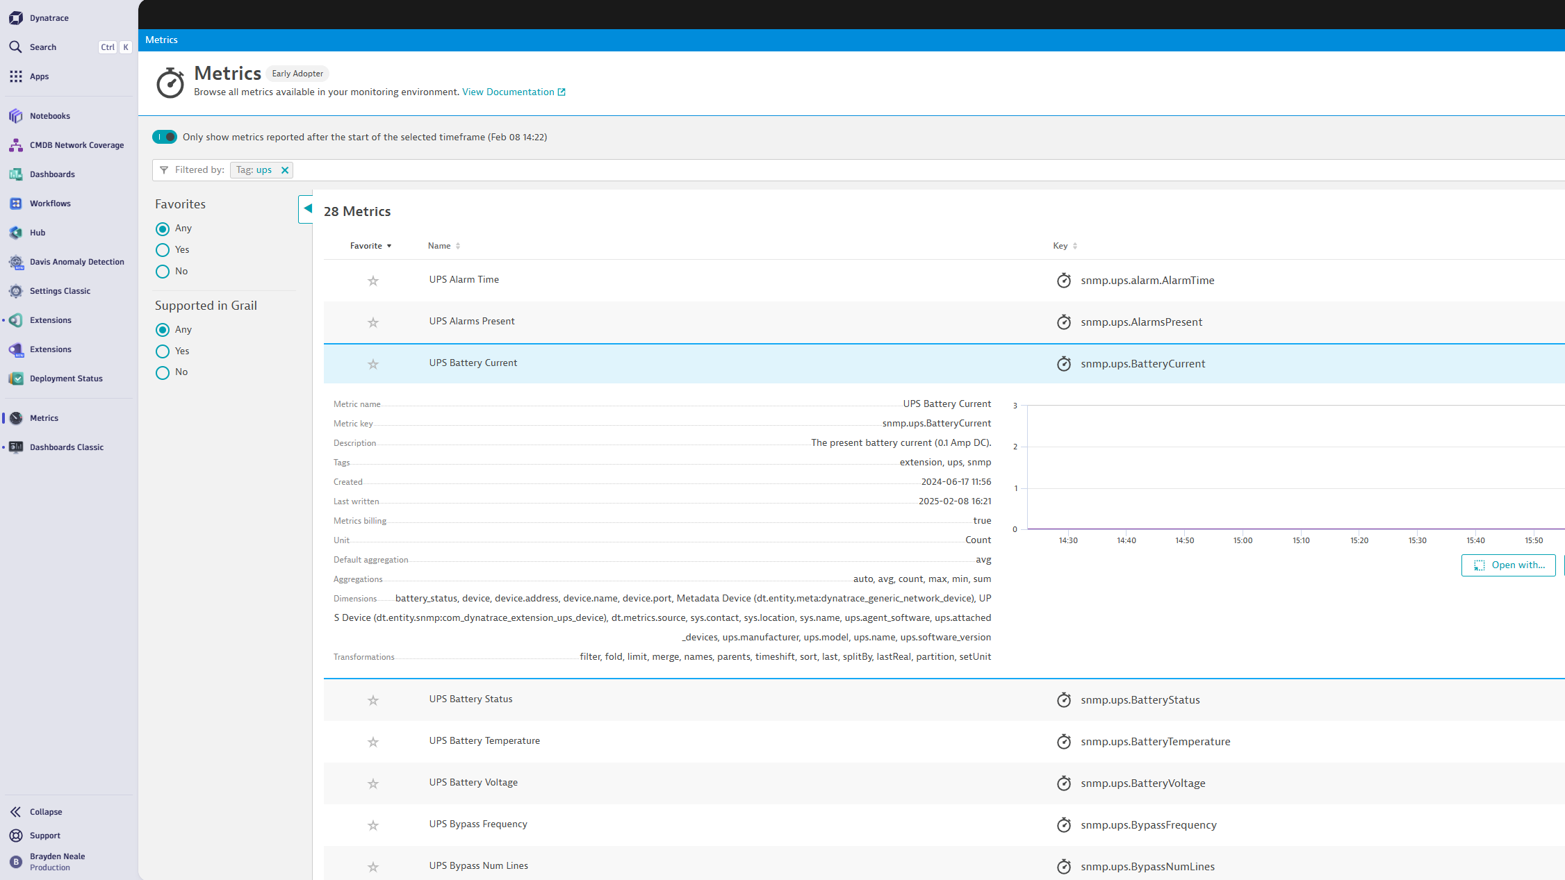The image size is (1565, 880).
Task: Open Davis Anomaly Detection icon
Action: 16,262
